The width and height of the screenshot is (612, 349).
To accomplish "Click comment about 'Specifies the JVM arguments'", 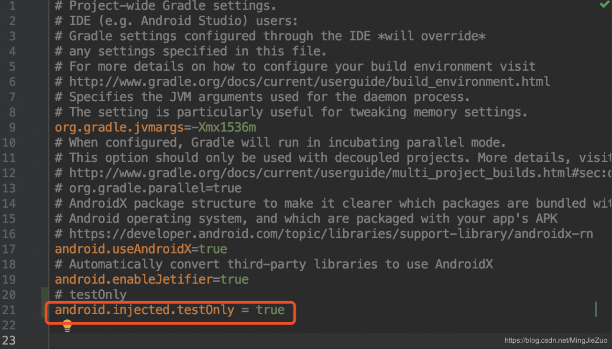I will pos(263,96).
